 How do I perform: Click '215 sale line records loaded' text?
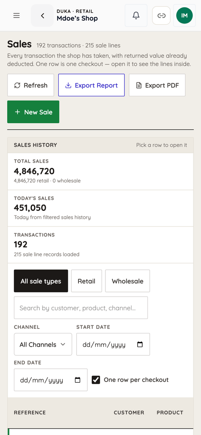(47, 254)
